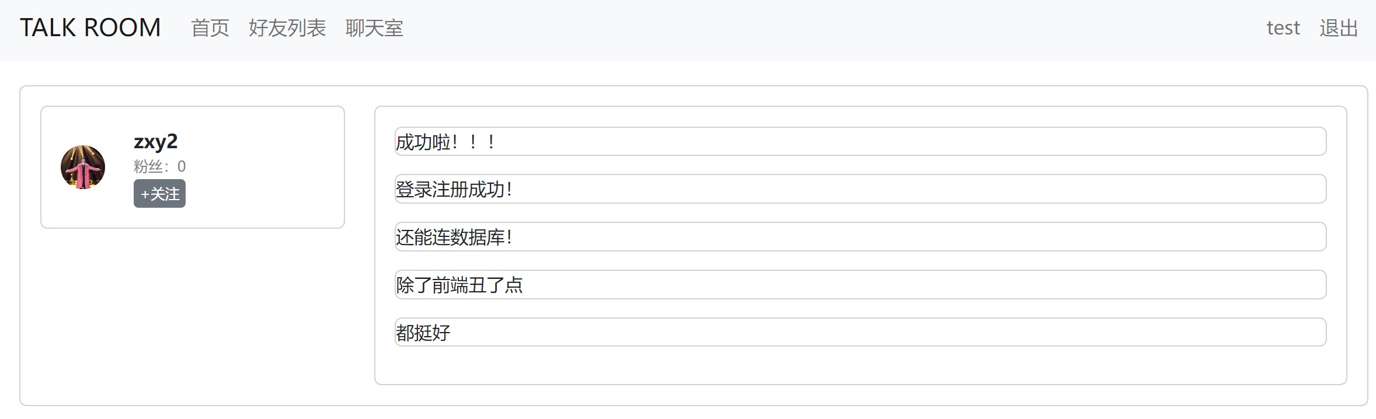Click the zxy2 profile avatar picture
This screenshot has height=419, width=1376.
[x=83, y=167]
